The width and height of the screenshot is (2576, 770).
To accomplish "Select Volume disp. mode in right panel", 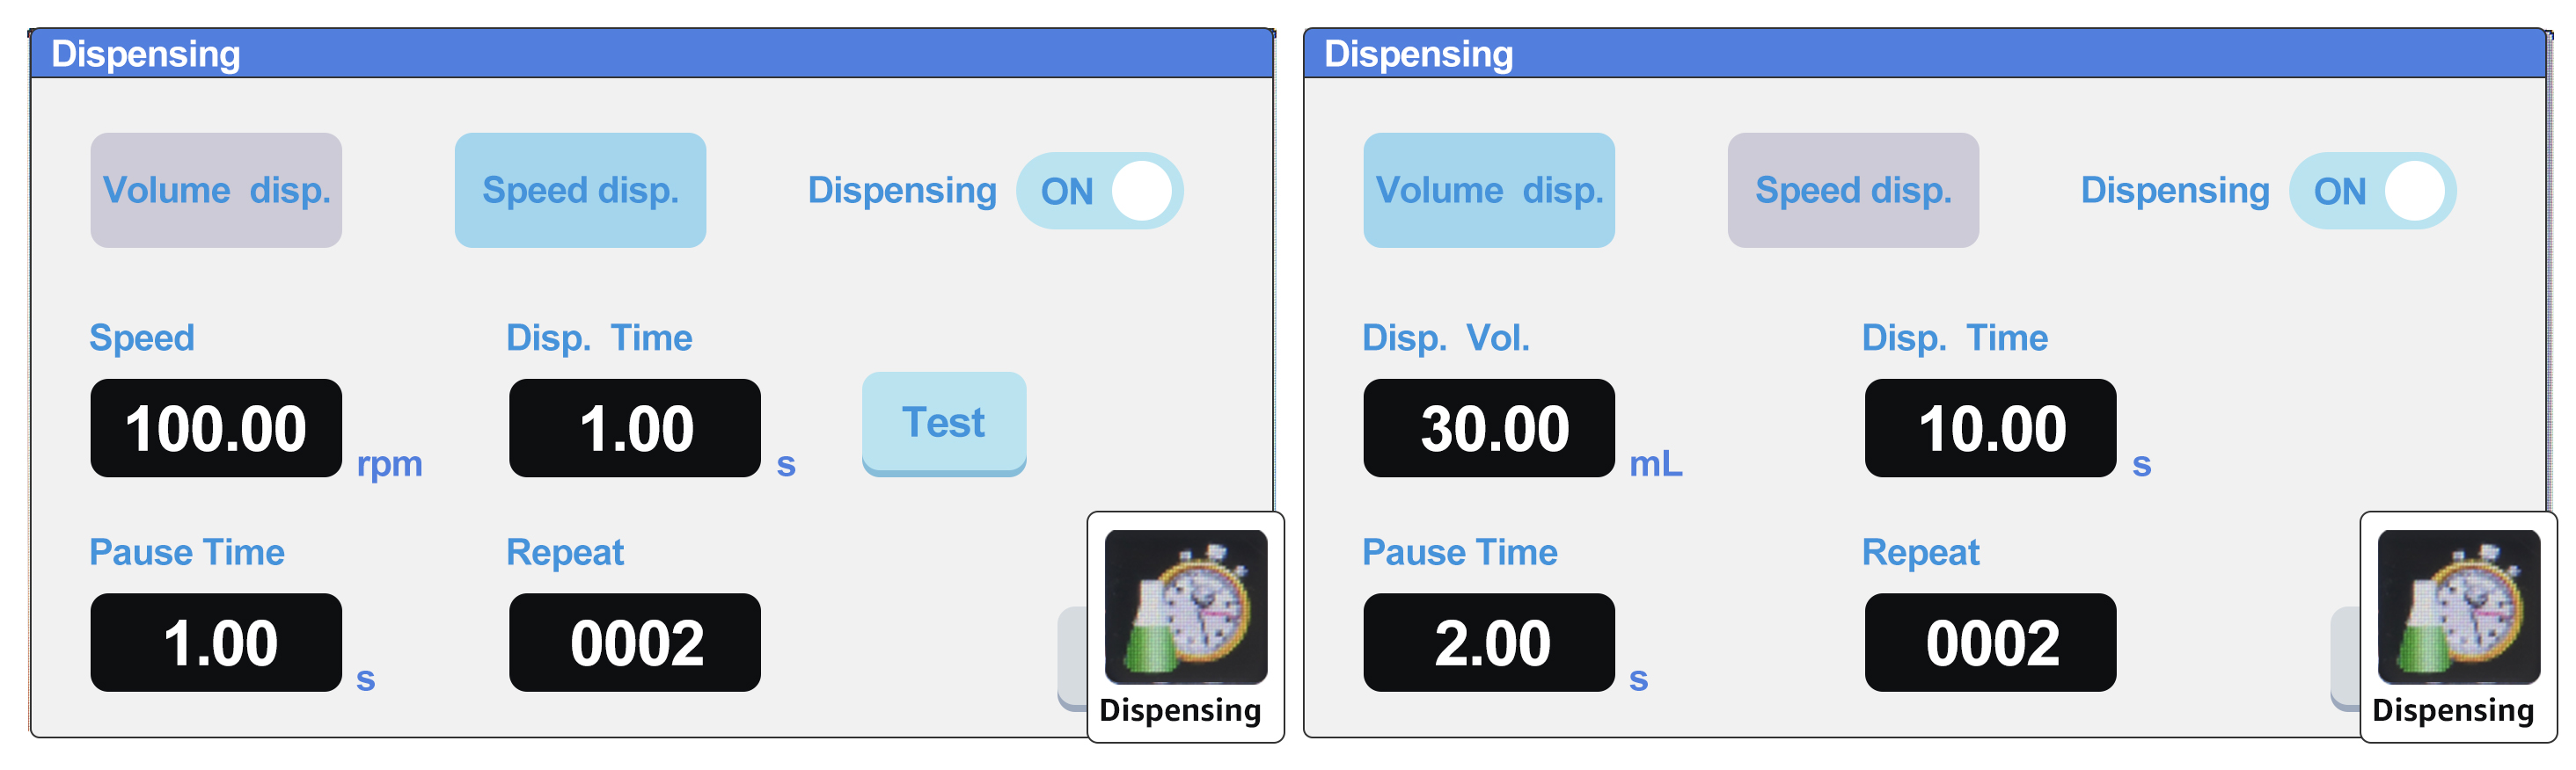I will 1488,191.
